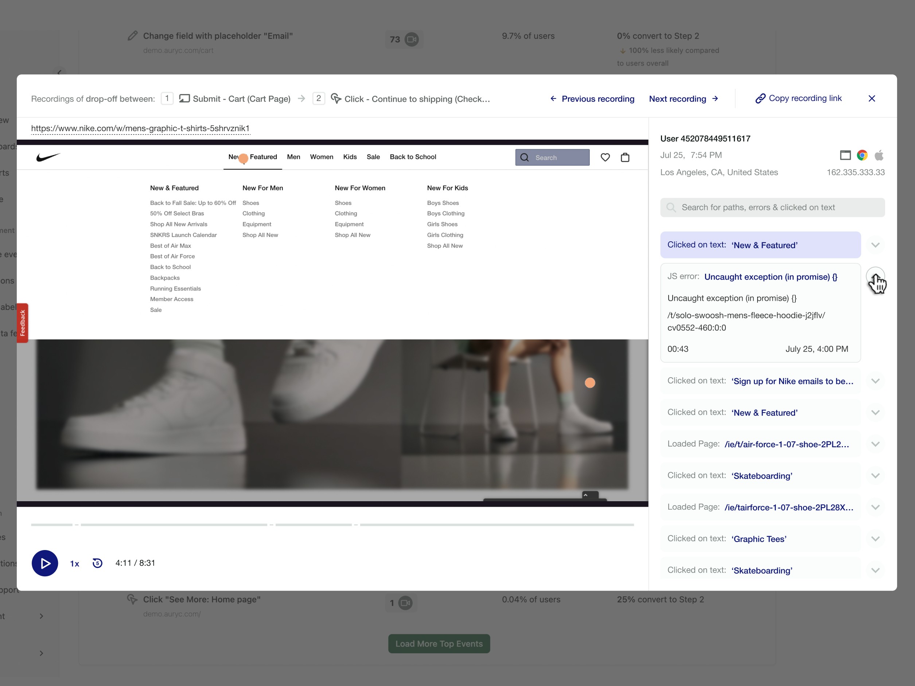Expand the 'Sign up for Nike emails' event
Screen dimensions: 915x686
point(875,381)
